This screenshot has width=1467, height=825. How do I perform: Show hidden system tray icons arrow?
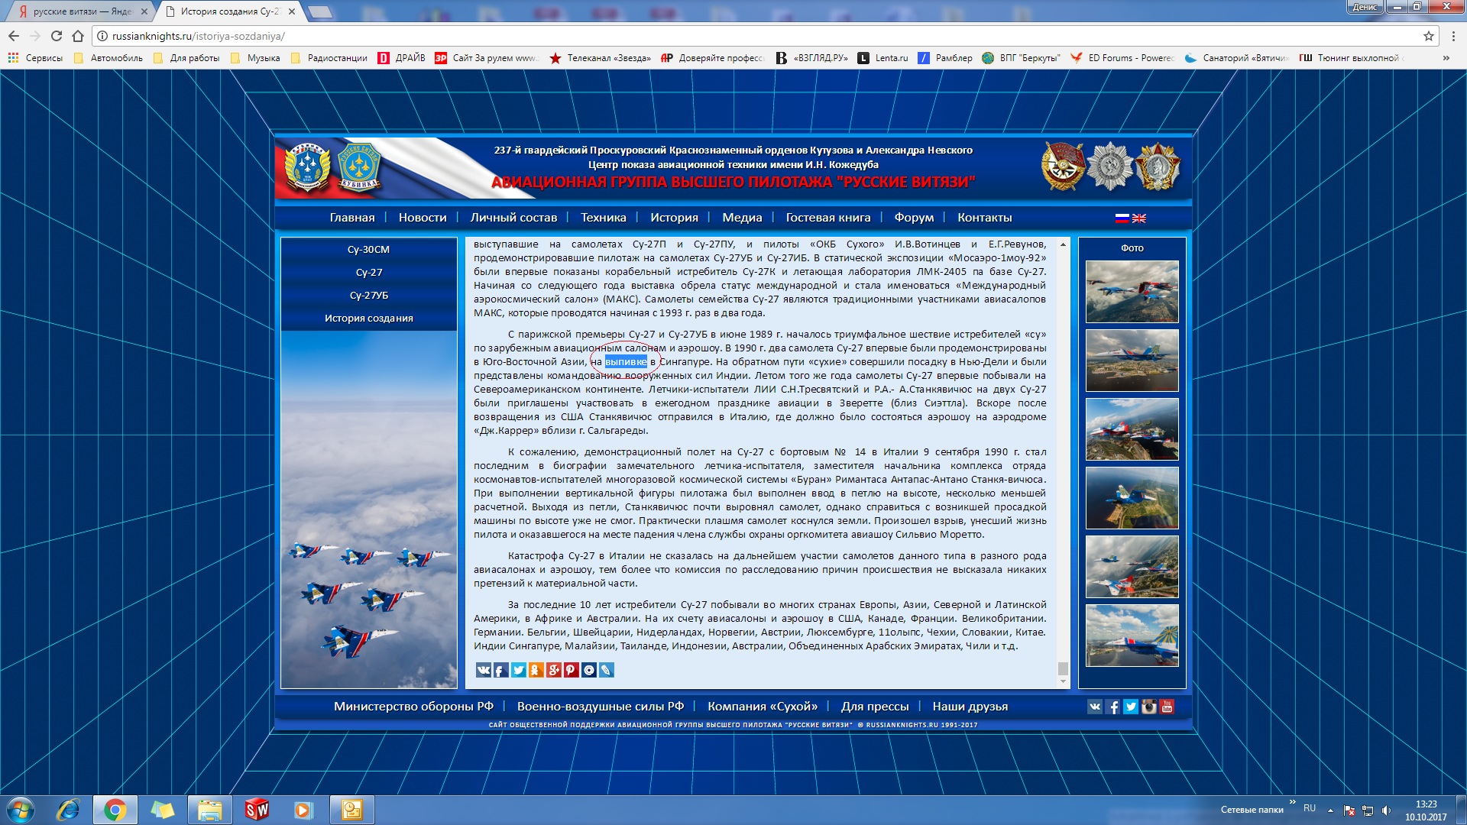[1330, 810]
